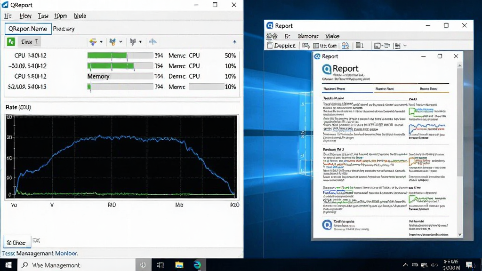Open the dropdown arrow beside the gray tree icon
482x271 pixels.
pos(140,42)
